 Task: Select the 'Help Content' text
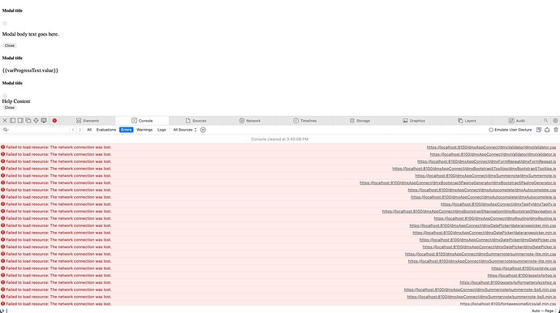(16, 101)
